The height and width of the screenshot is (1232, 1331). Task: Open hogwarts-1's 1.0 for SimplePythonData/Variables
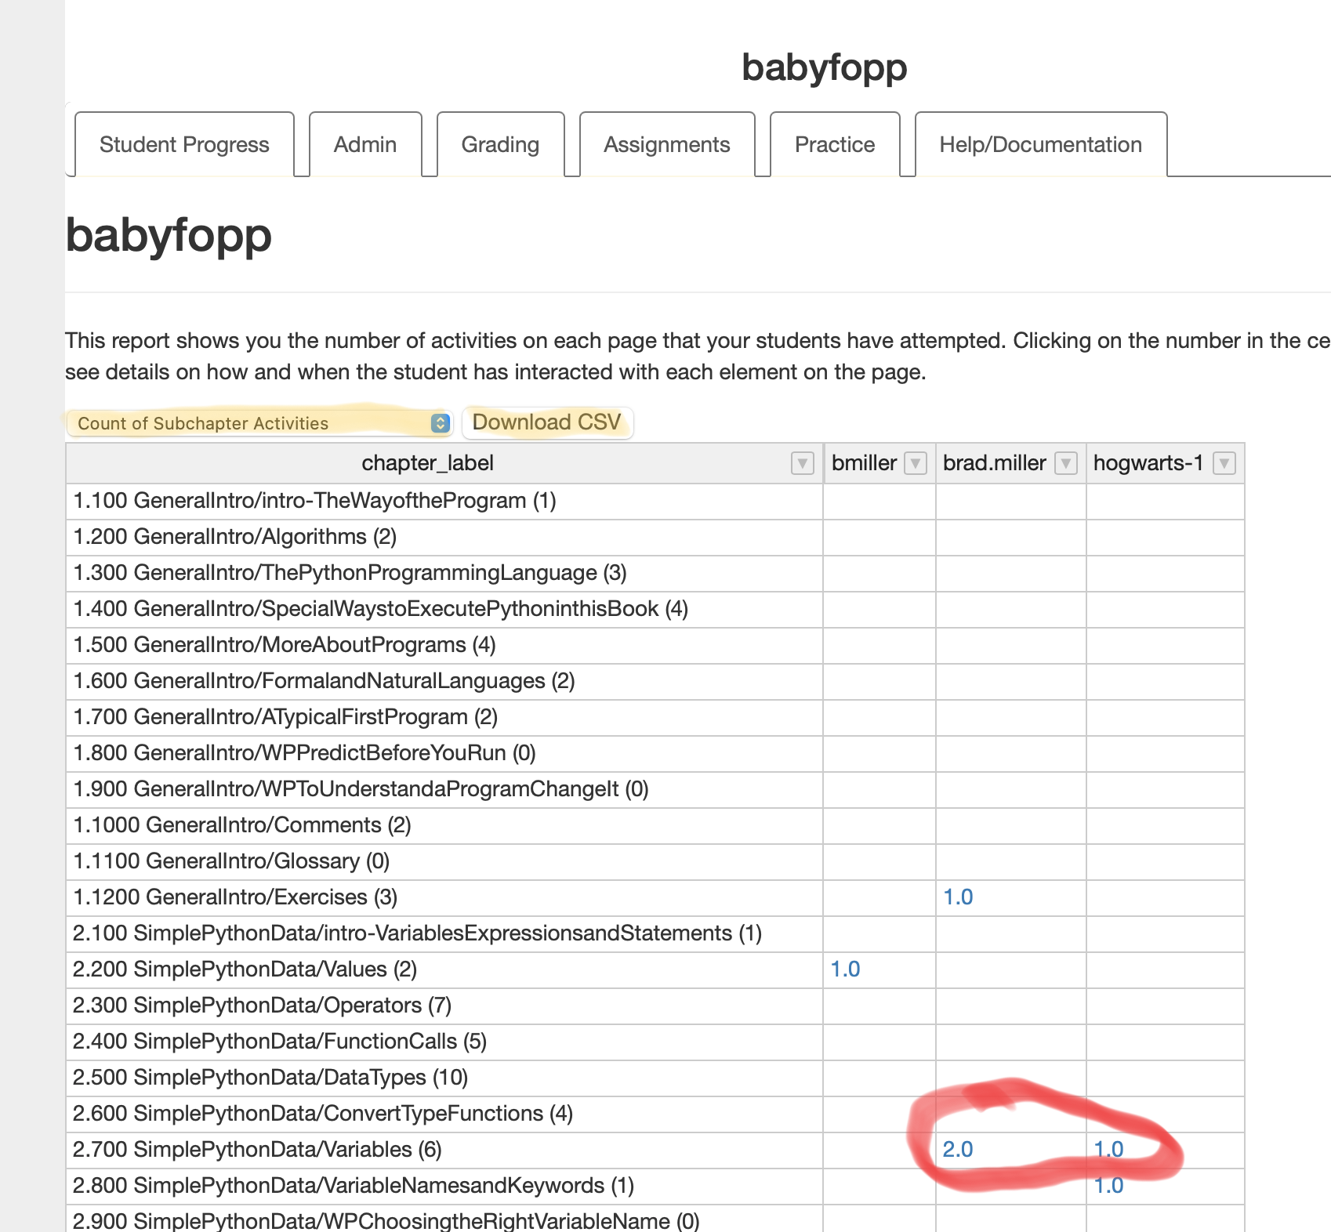[1108, 1150]
